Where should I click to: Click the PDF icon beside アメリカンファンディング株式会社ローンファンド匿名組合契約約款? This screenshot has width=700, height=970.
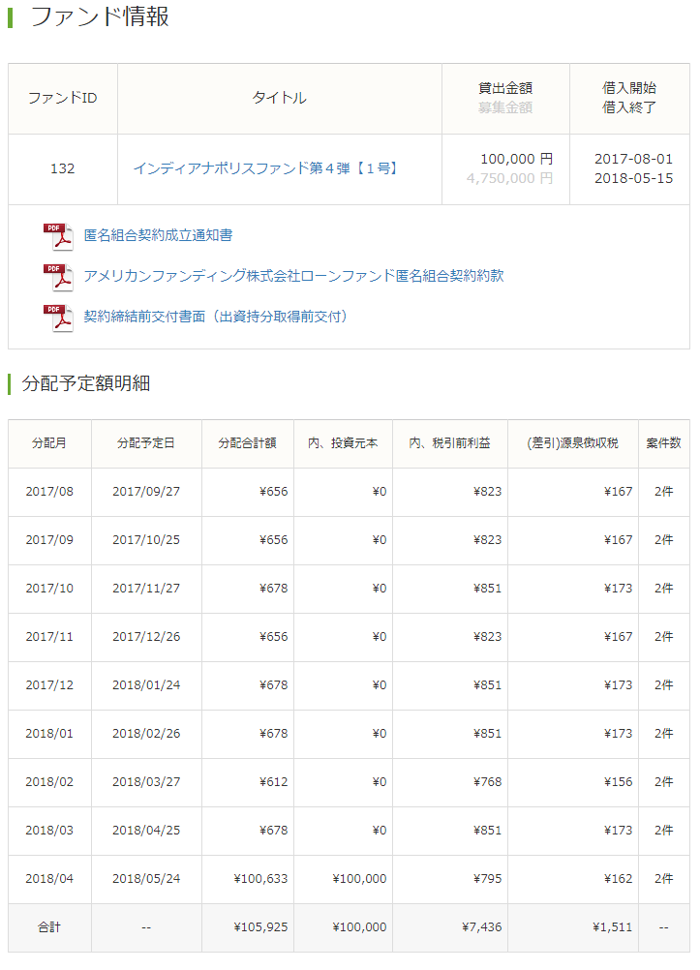point(58,277)
